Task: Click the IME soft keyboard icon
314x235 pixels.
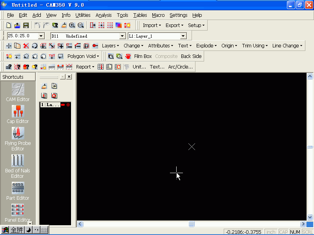Action: click(x=44, y=230)
